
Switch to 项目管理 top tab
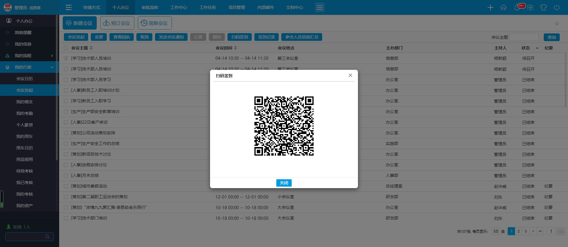pyautogui.click(x=237, y=7)
